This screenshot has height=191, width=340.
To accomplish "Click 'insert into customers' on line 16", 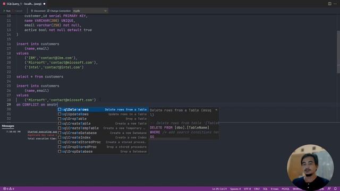I will [38, 44].
